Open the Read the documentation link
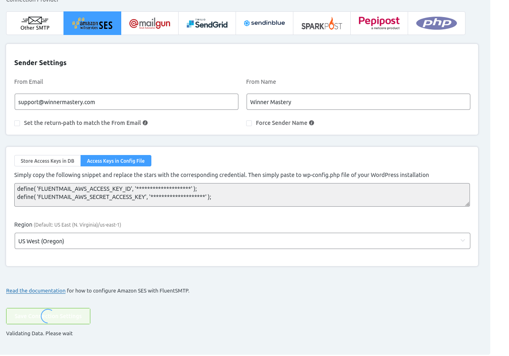The width and height of the screenshot is (509, 356). (36, 290)
